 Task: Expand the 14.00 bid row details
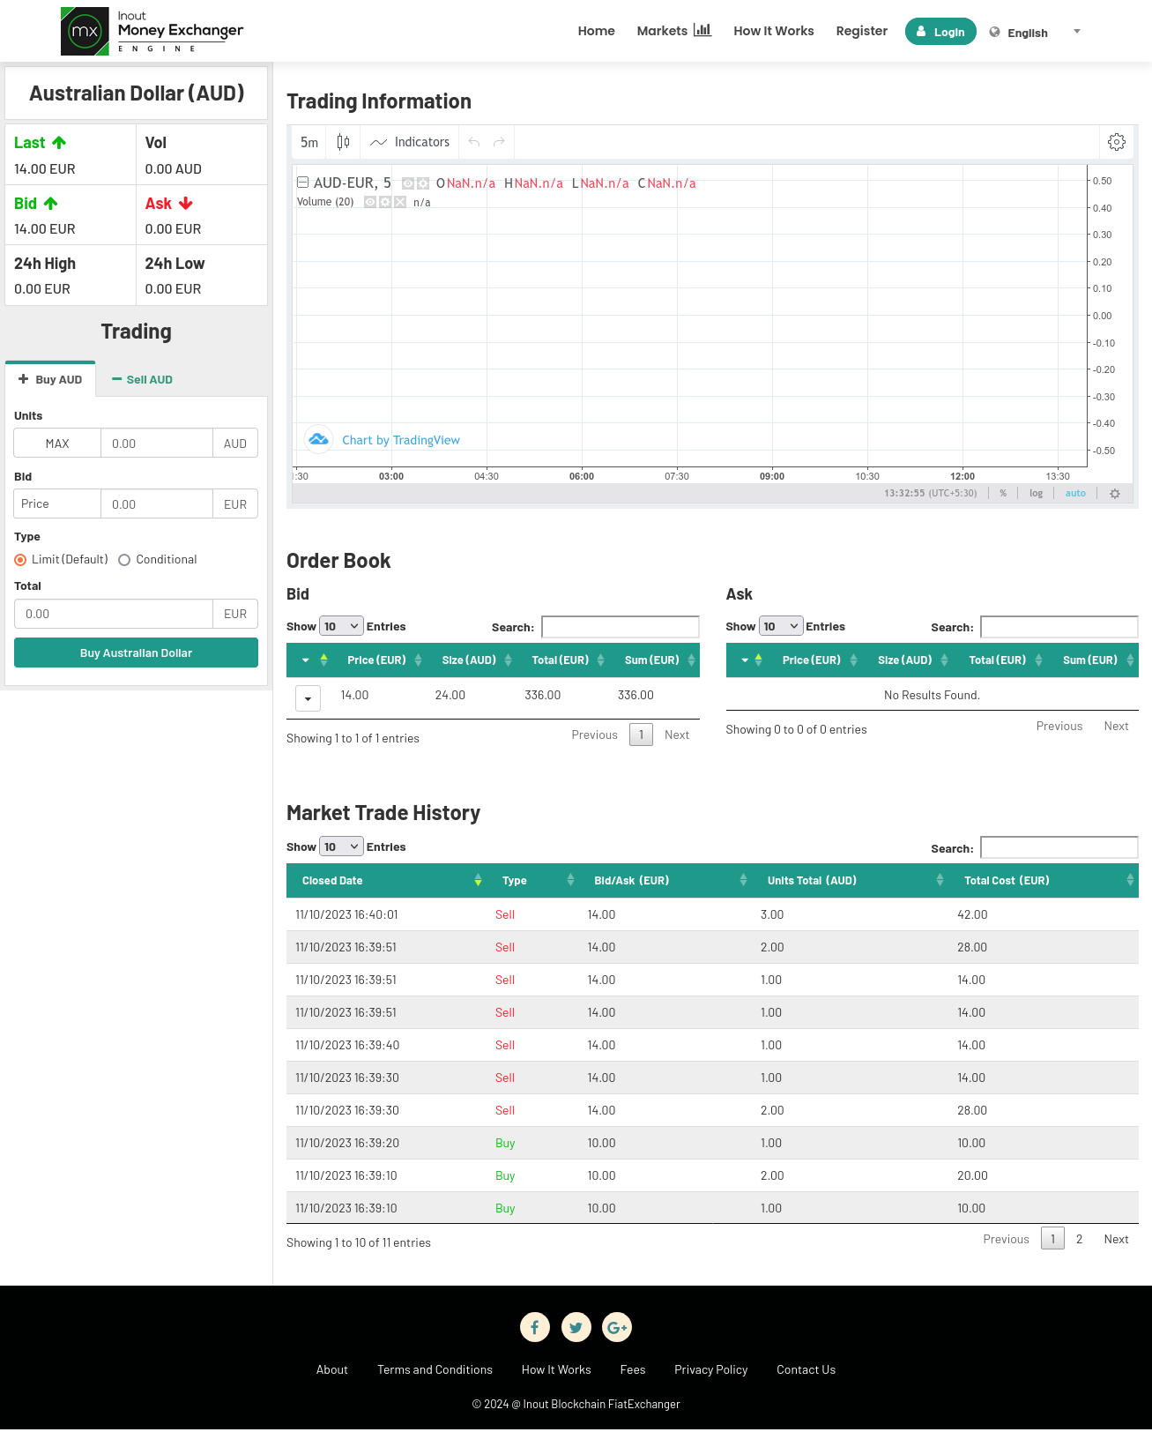tap(308, 698)
